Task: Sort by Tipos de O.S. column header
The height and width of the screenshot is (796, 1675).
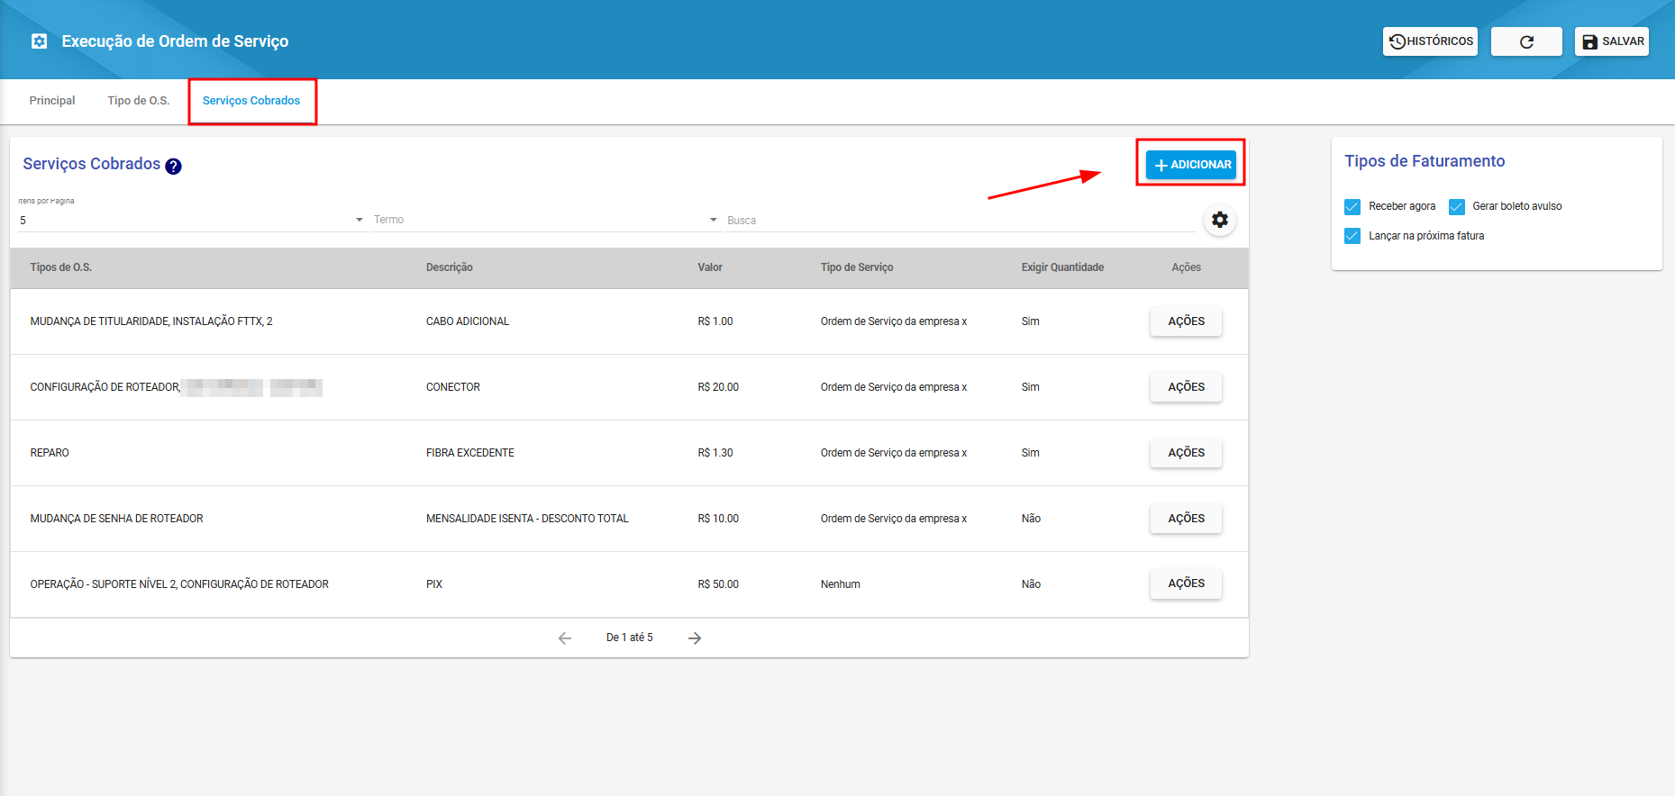Action: [x=61, y=267]
